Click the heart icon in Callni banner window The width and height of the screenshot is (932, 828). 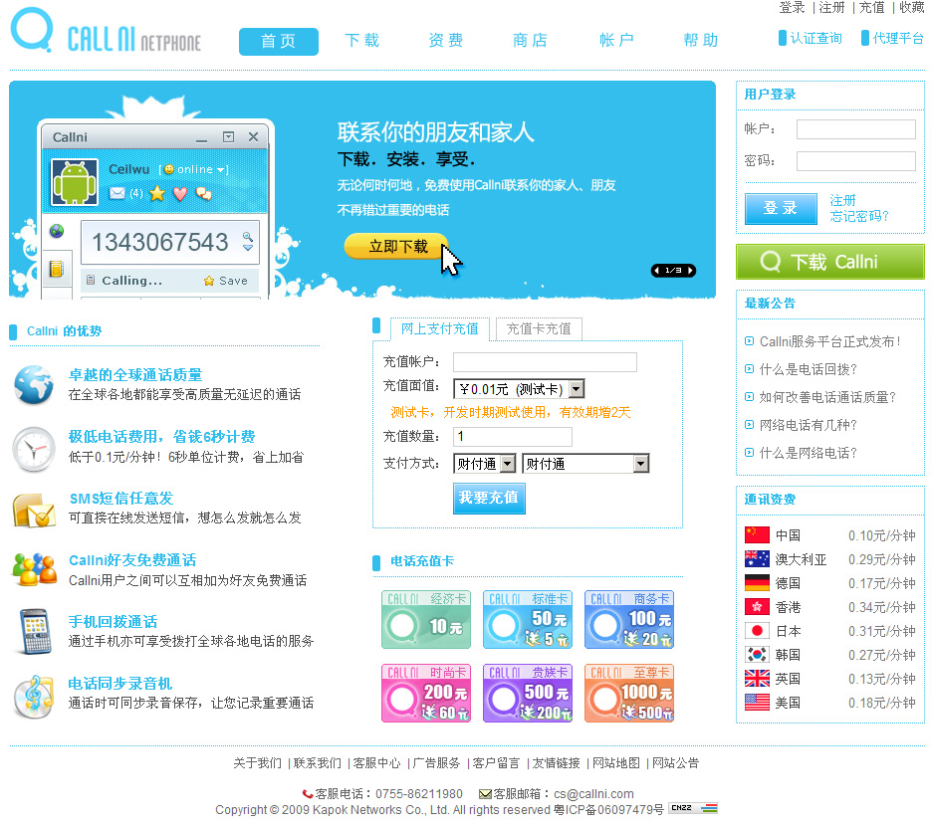(180, 194)
